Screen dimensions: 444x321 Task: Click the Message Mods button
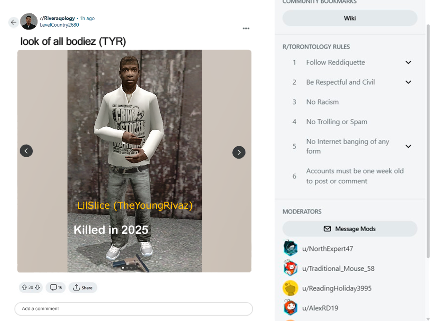pos(350,229)
